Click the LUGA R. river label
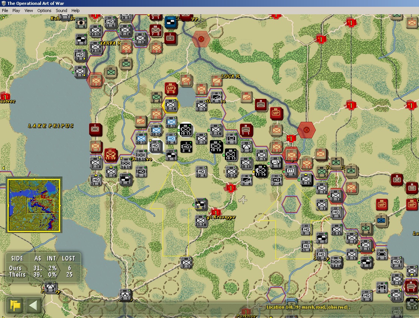The width and height of the screenshot is (419, 318). pyautogui.click(x=231, y=76)
